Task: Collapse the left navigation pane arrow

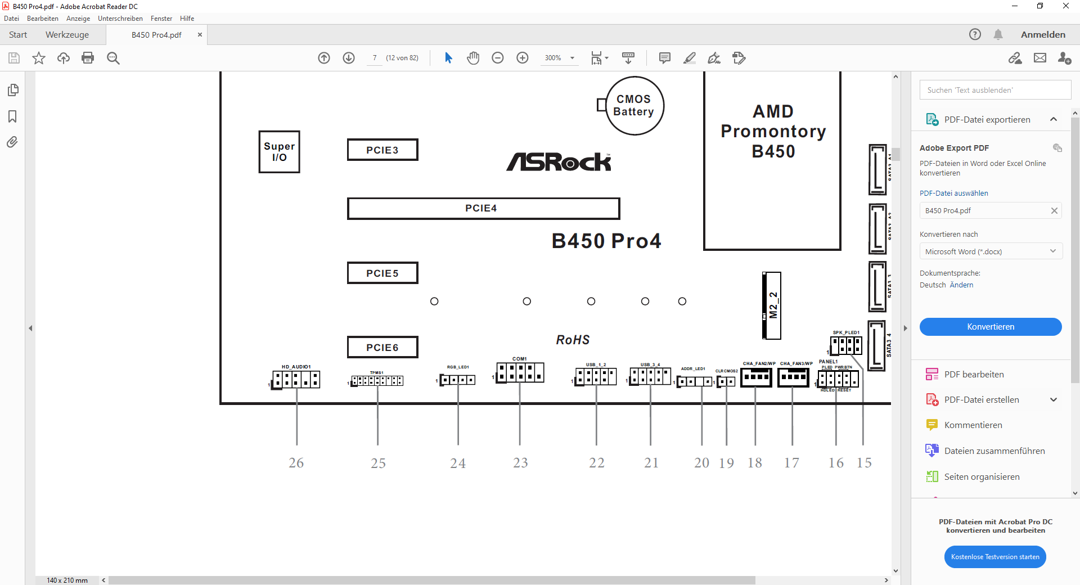Action: (x=30, y=328)
